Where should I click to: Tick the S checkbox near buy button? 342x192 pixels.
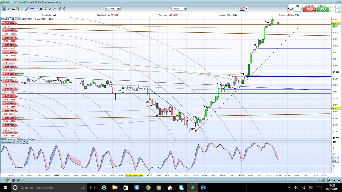pos(331,7)
